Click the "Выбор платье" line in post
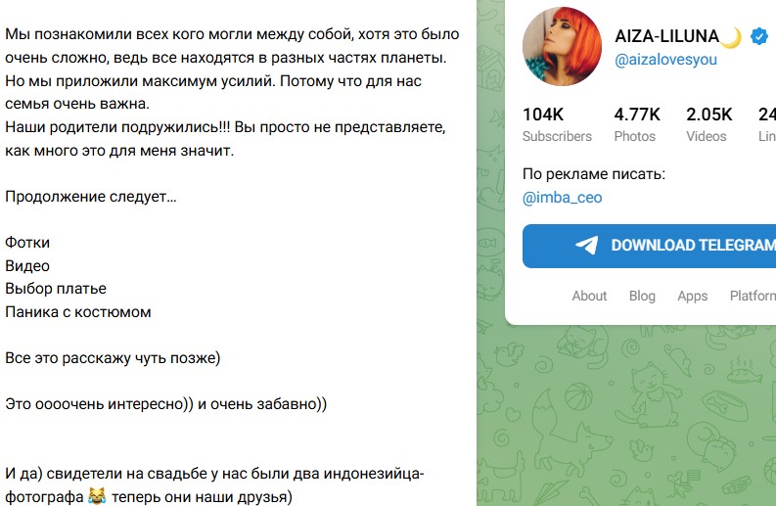 tap(56, 289)
